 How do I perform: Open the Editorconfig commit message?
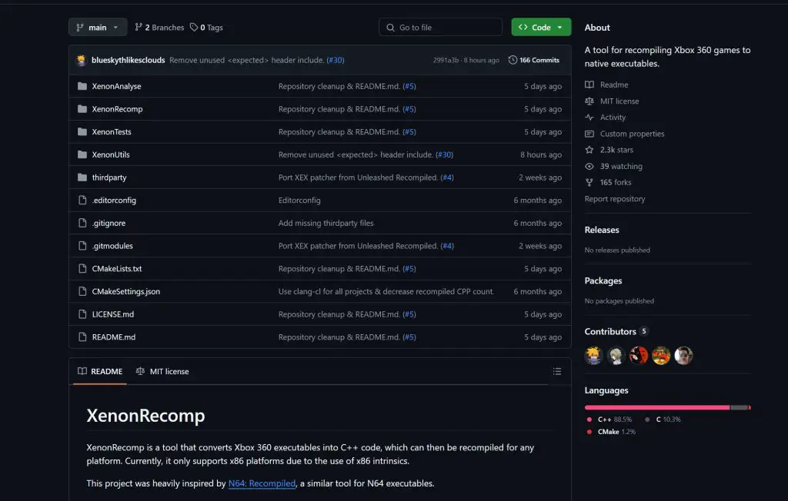299,201
